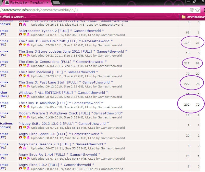The image size is (205, 172).
Task: Click the magnet download icon for Rollercoaster Tycoon 2
Action: pyautogui.click(x=20, y=35)
